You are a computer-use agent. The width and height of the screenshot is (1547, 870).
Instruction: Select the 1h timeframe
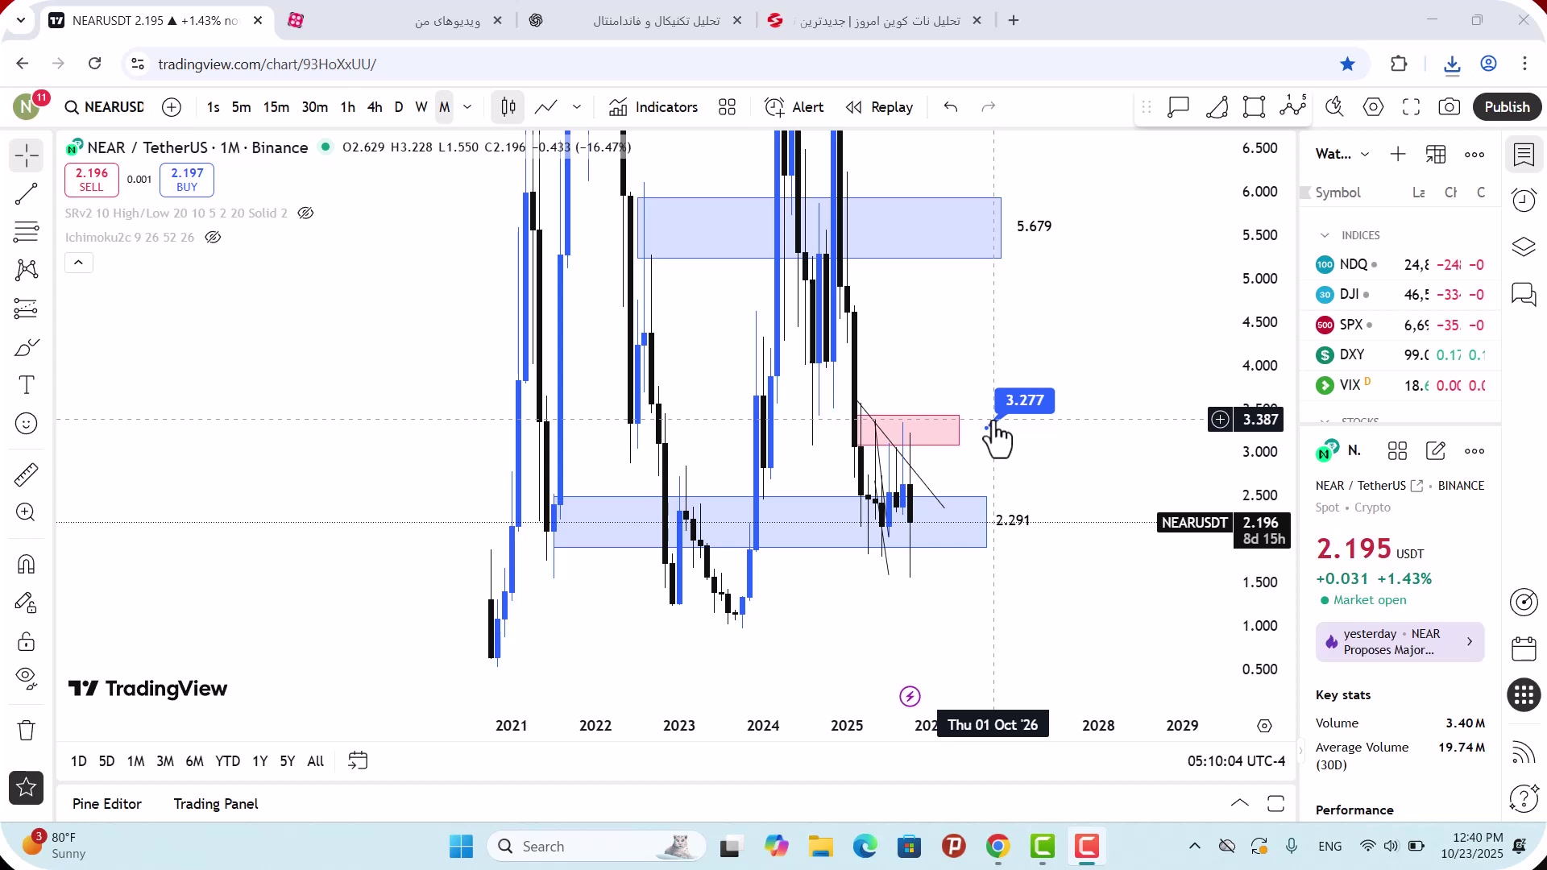tap(348, 107)
